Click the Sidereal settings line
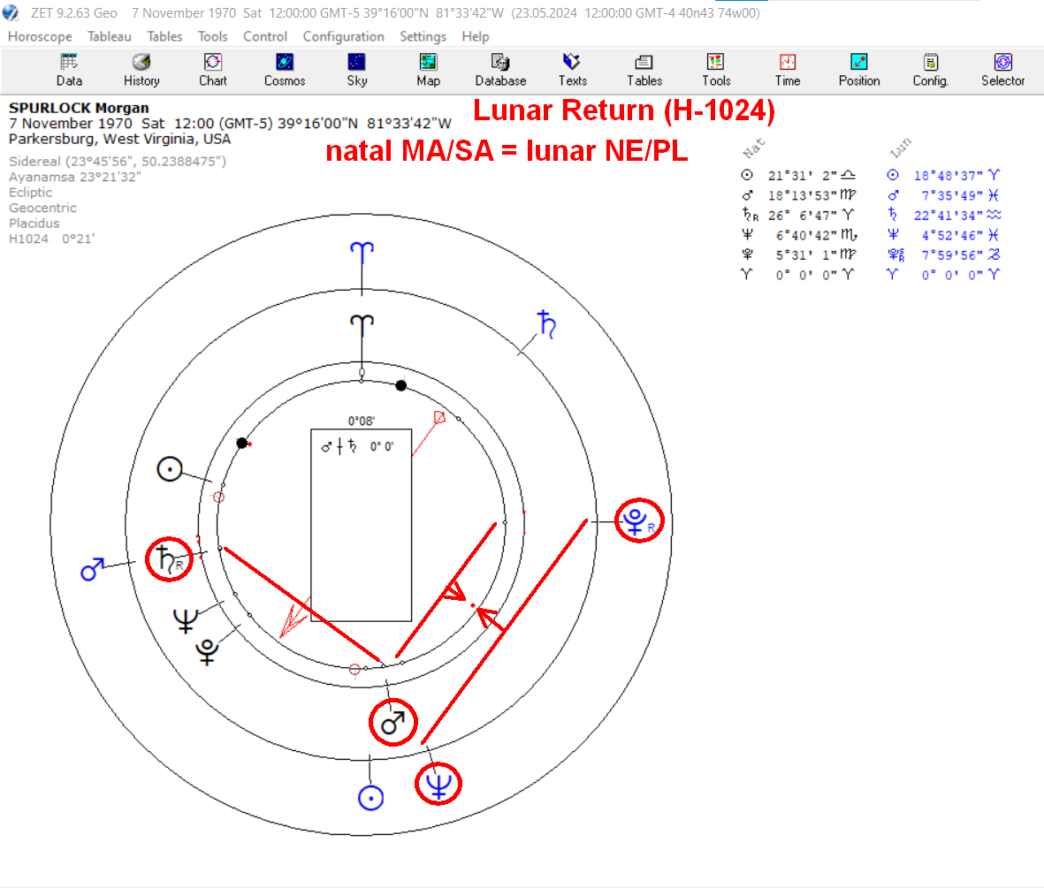1044x888 pixels. coord(118,161)
